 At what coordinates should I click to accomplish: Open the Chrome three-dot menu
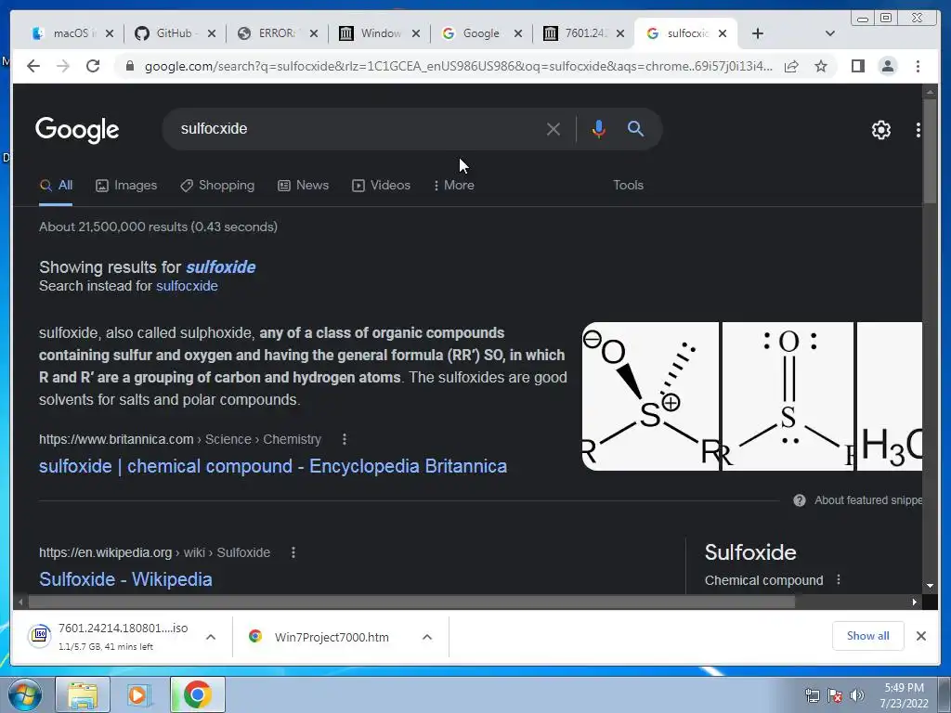point(918,66)
